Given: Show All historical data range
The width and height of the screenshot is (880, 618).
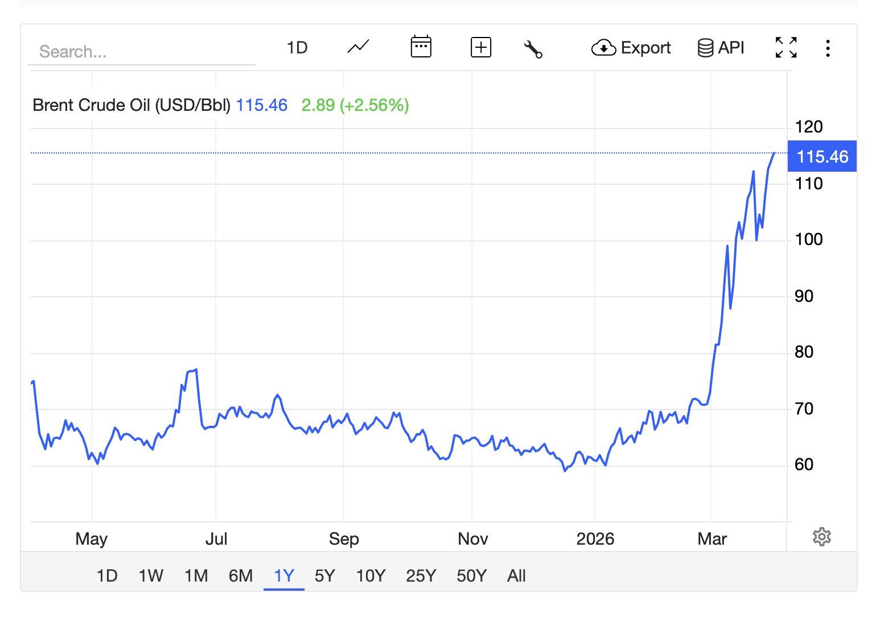Looking at the screenshot, I should click(516, 576).
